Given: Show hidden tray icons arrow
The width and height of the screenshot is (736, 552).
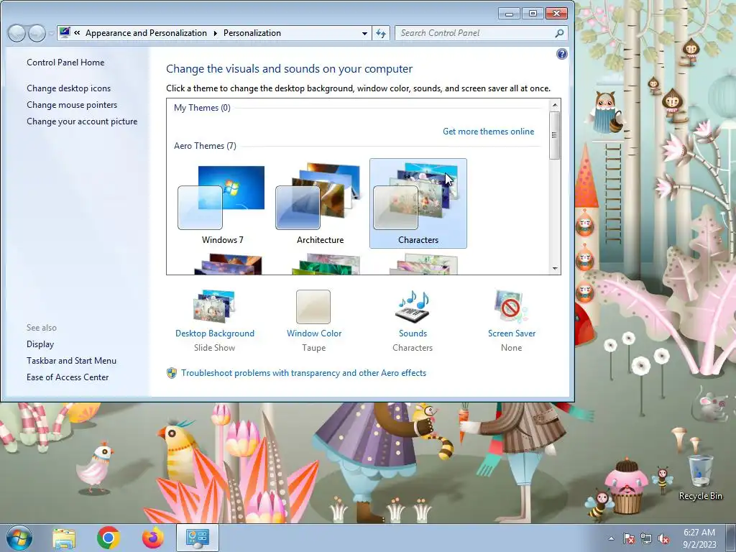Looking at the screenshot, I should (x=611, y=539).
